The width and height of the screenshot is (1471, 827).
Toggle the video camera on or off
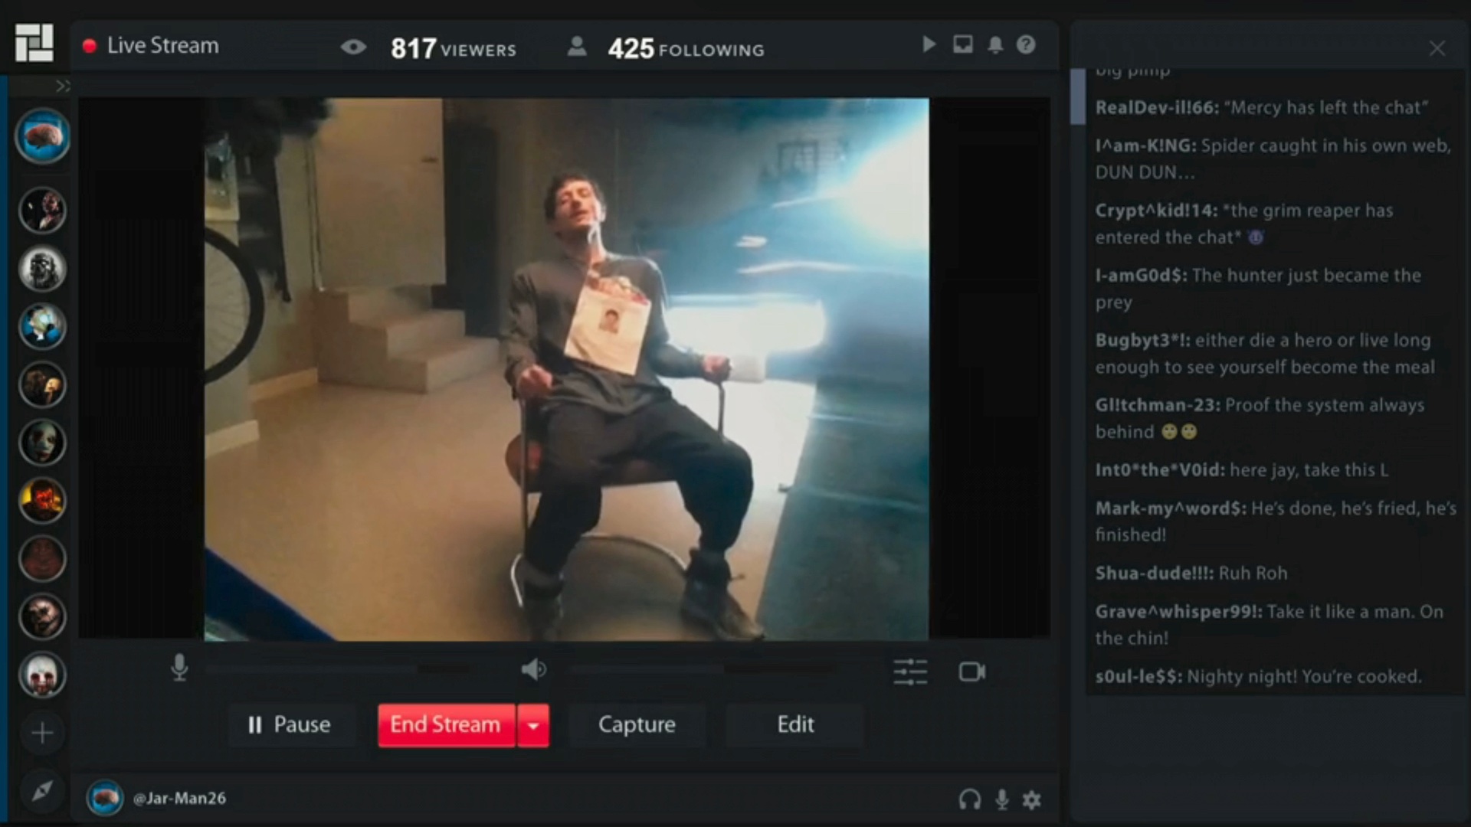971,672
